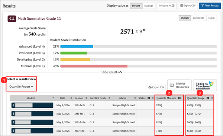Click Quantile Measure value 711Q
This screenshot has width=223, height=136.
pyautogui.click(x=159, y=131)
